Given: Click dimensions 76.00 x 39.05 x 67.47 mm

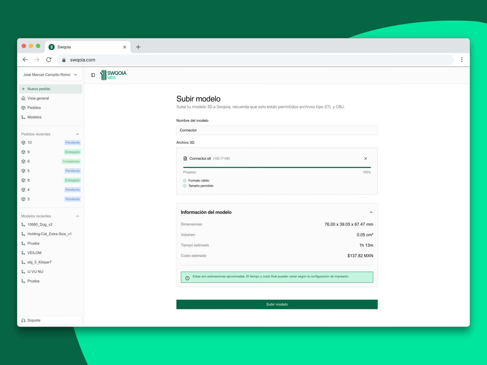Looking at the screenshot, I should click(349, 224).
